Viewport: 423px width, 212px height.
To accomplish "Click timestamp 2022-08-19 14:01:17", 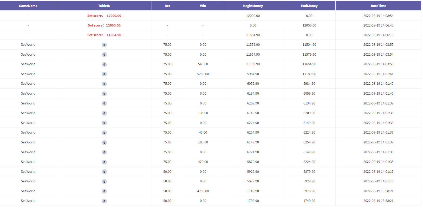I will click(378, 171).
